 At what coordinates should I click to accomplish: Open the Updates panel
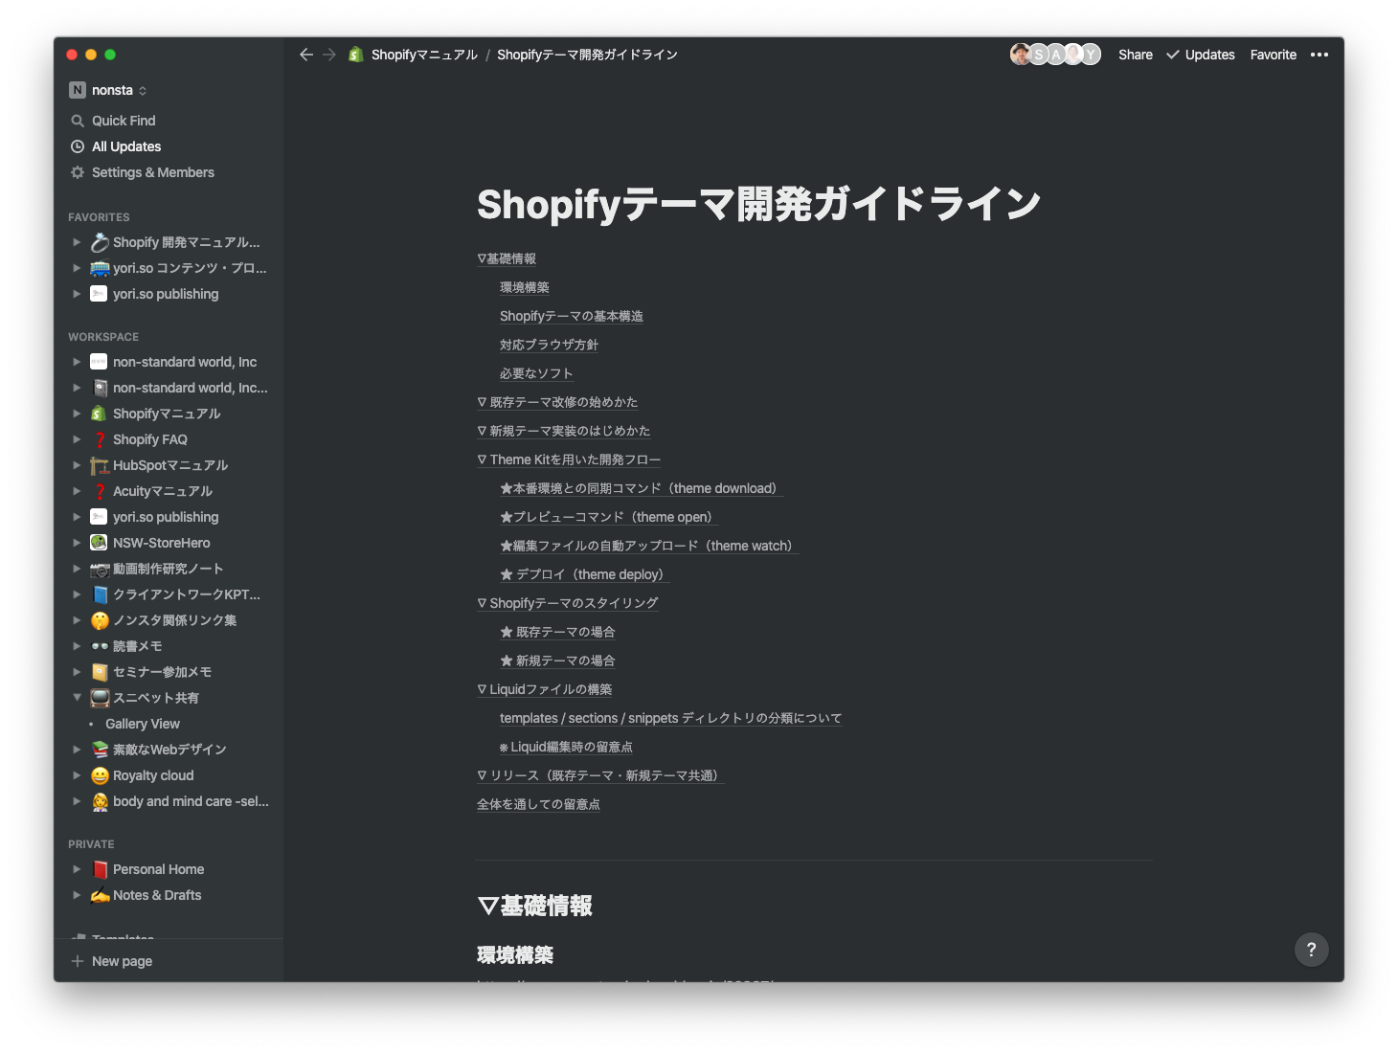tap(1201, 55)
